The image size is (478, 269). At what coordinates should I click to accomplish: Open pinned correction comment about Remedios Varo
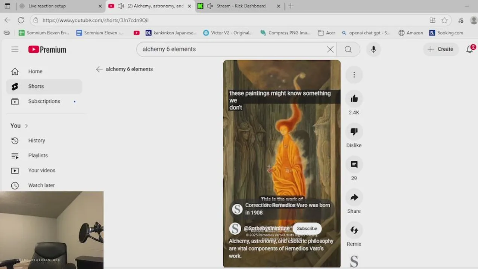pos(282,209)
